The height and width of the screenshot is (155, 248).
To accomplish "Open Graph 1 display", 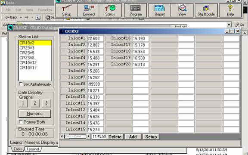I will pos(23,103).
